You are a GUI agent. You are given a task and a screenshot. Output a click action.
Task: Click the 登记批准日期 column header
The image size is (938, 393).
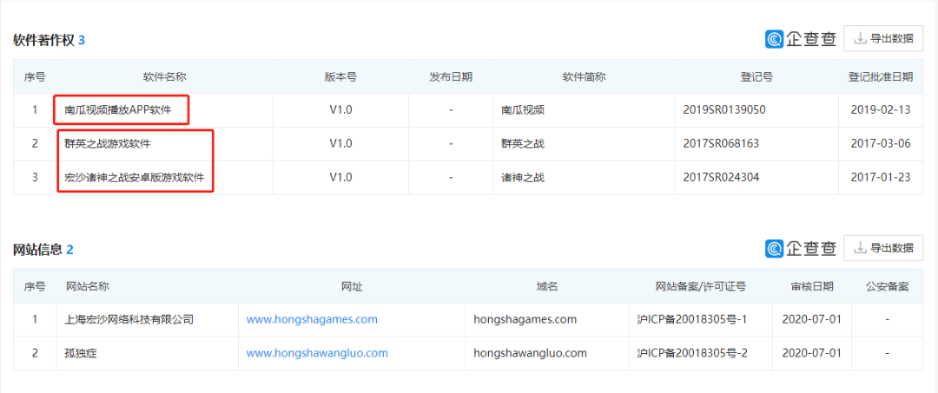[881, 76]
